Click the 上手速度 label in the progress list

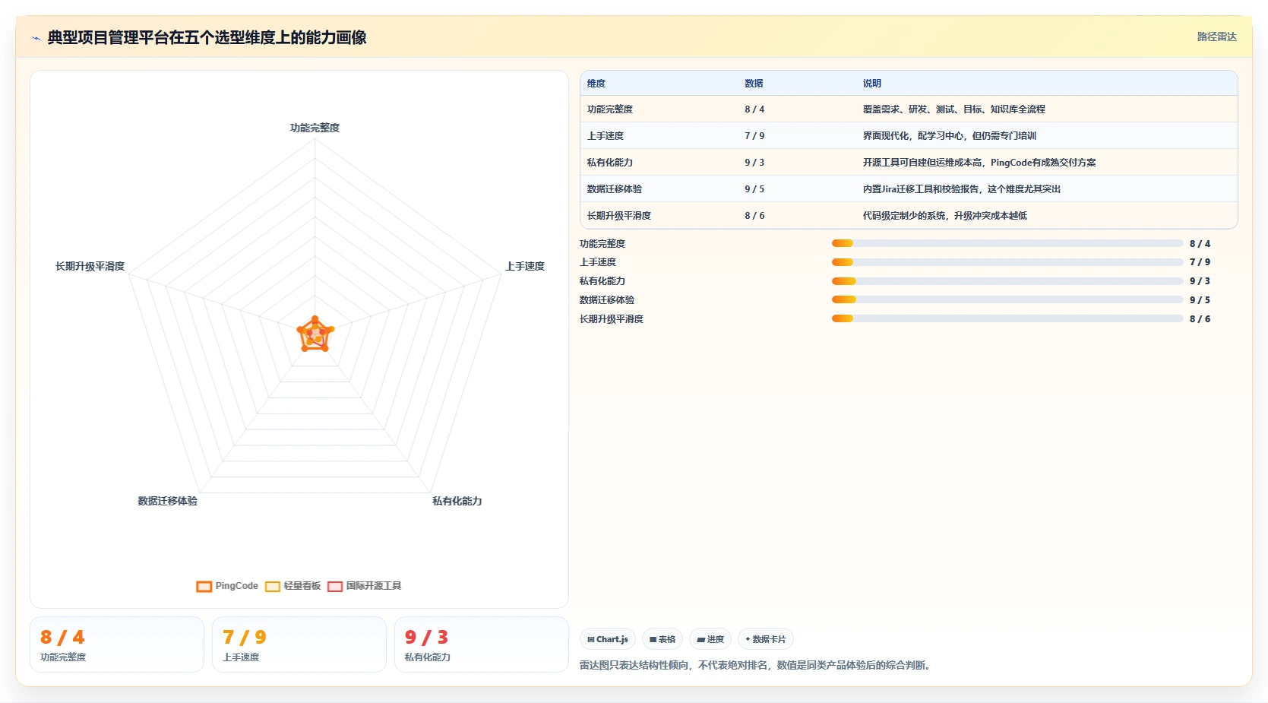[x=598, y=262]
